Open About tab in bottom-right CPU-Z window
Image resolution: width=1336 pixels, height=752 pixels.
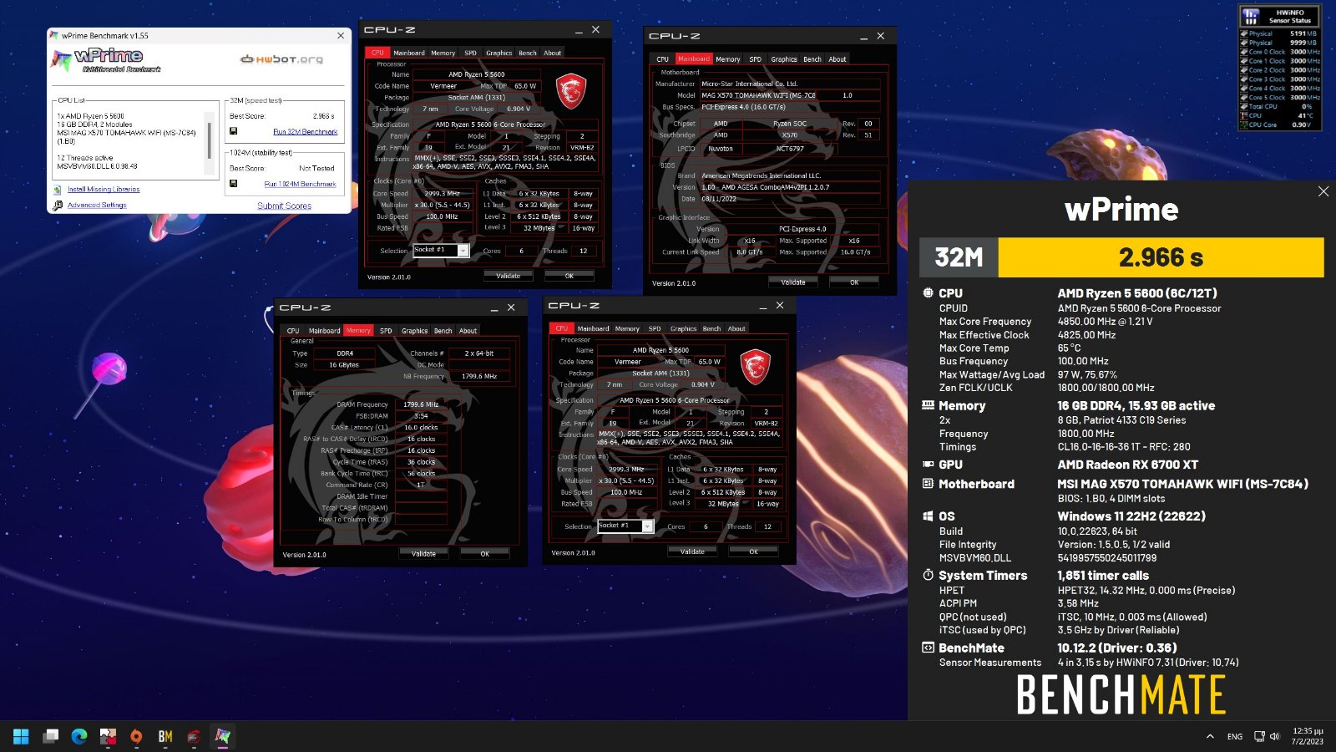[736, 328]
